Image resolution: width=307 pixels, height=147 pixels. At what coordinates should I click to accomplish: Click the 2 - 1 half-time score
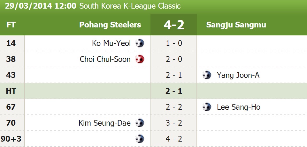click(x=174, y=91)
